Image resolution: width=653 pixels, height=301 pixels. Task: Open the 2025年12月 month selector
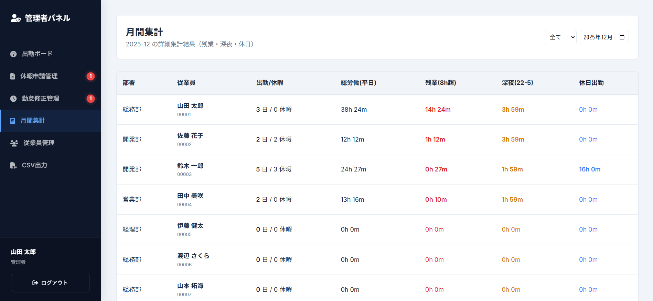(598, 37)
